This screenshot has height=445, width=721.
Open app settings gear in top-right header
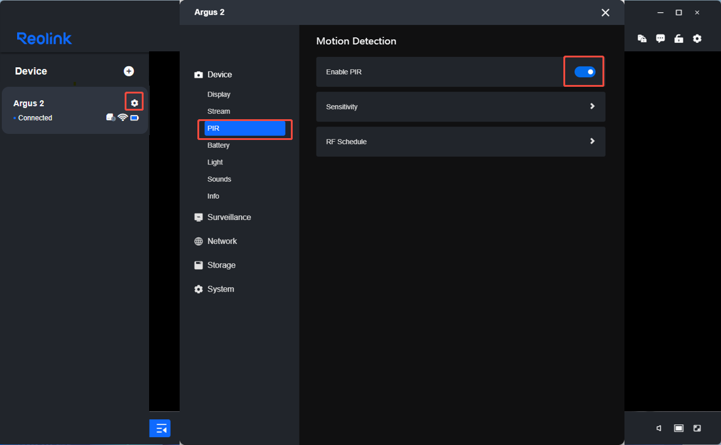coord(697,39)
